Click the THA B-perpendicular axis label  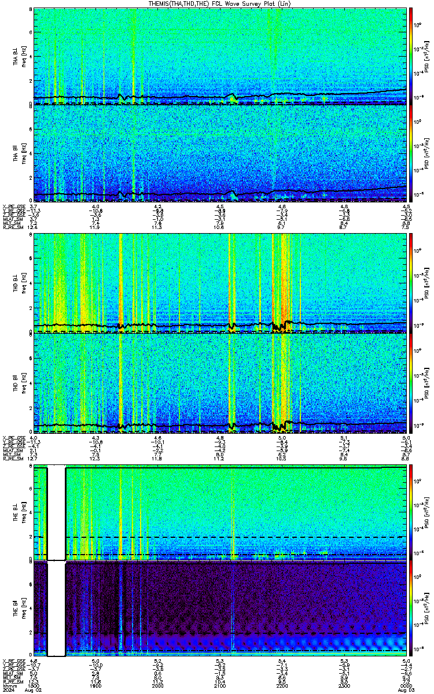point(16,57)
